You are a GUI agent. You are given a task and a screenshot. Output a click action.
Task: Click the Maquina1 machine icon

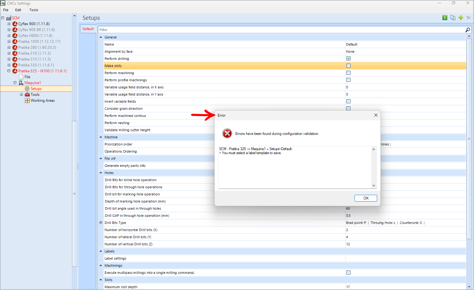tap(21, 83)
